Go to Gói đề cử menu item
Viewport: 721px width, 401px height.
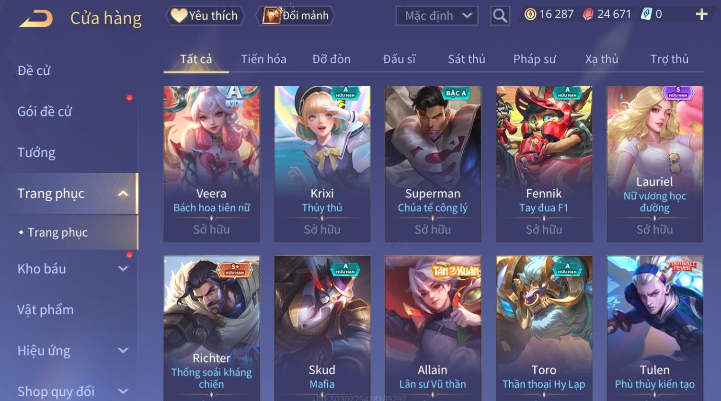(x=45, y=112)
